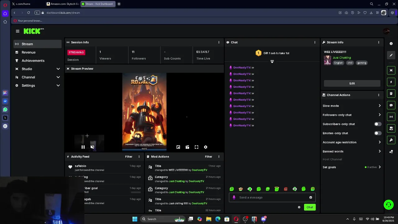The height and width of the screenshot is (224, 398).
Task: Switch to the Amazon Skytech browser tab
Action: 62,4
